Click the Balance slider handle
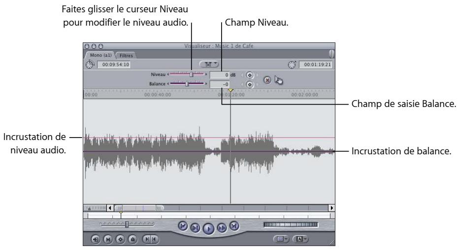Screen dimensions: 459x250 [187, 84]
